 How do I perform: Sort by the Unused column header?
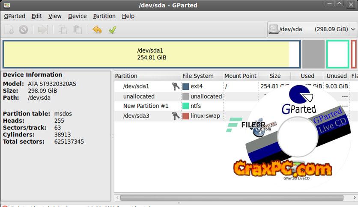click(x=336, y=76)
